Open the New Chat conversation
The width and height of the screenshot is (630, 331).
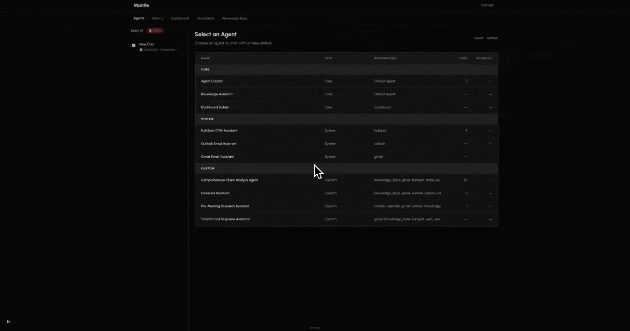[147, 44]
